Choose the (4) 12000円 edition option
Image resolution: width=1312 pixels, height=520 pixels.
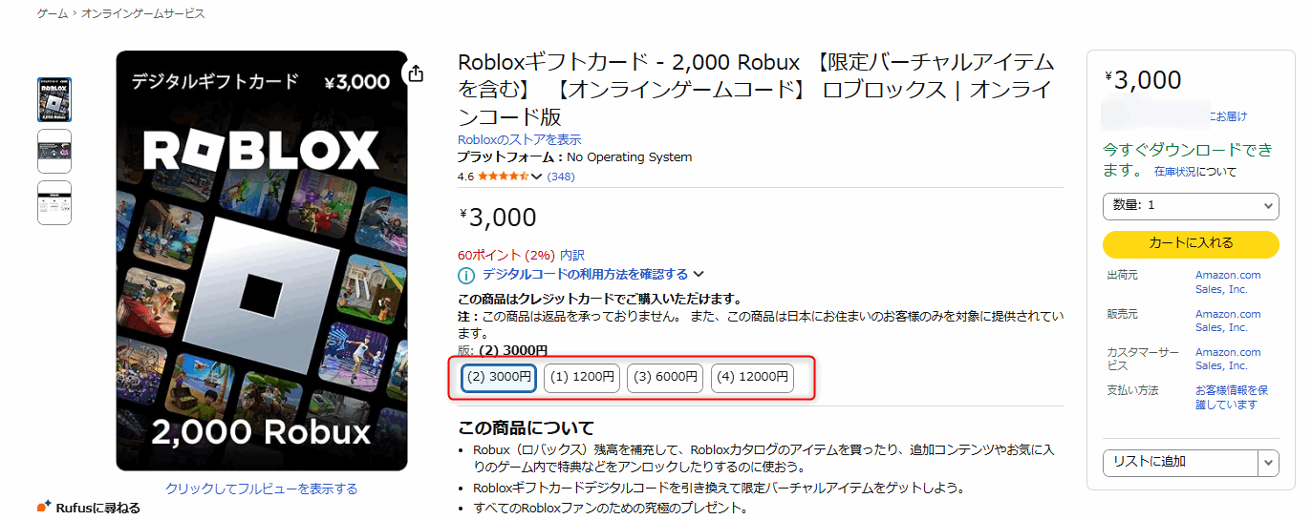click(752, 377)
